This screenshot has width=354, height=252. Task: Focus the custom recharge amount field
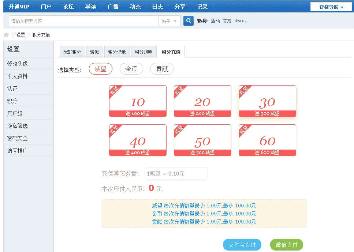coord(176,173)
